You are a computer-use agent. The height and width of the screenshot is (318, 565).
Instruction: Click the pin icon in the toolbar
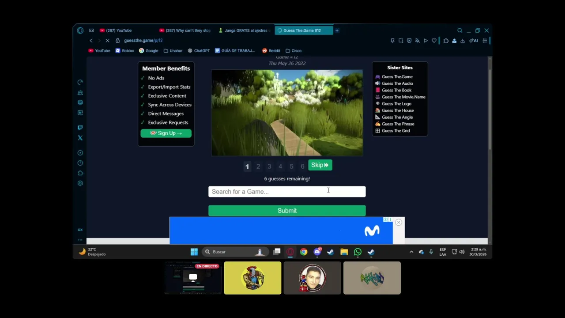click(392, 41)
